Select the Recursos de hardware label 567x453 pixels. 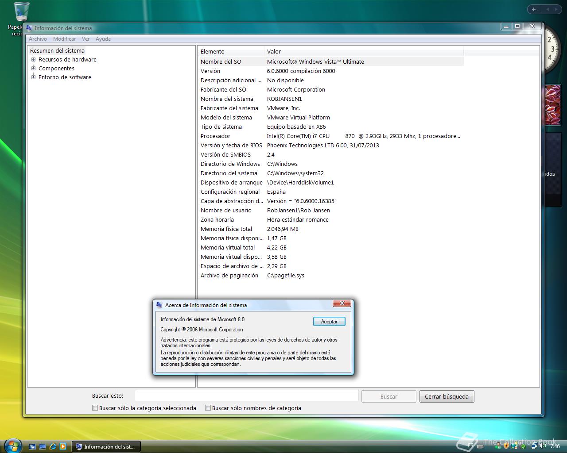tap(67, 59)
